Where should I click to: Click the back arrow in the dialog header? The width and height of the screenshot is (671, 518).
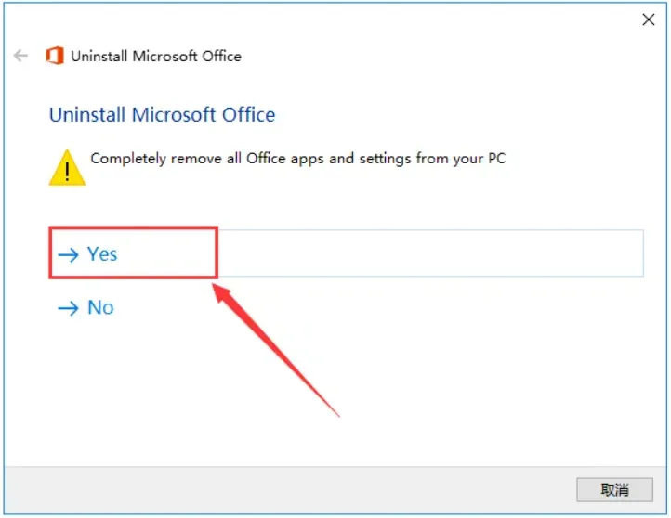point(20,56)
